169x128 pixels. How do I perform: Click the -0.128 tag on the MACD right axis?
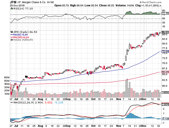pyautogui.click(x=165, y=119)
